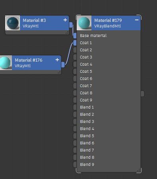Click the Coat 5 slot label

click(x=86, y=72)
